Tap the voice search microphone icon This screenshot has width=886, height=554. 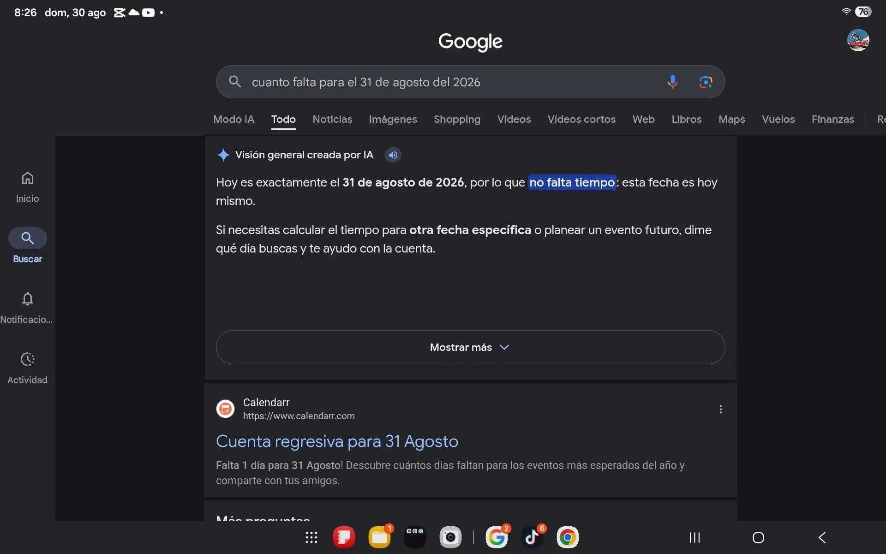(672, 82)
